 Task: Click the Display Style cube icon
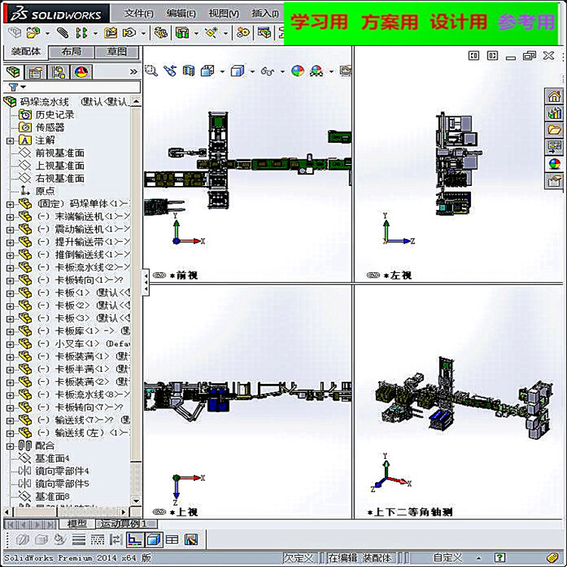coord(237,70)
